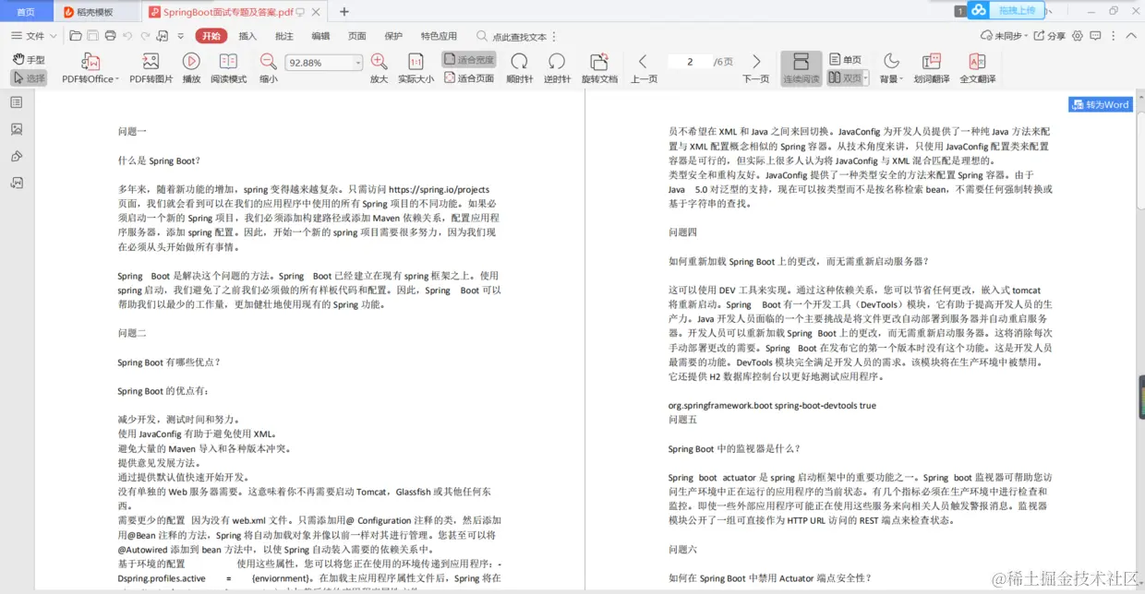Click the 点此查找文本 search box
Screen dimensions: 1145x594
pos(512,36)
